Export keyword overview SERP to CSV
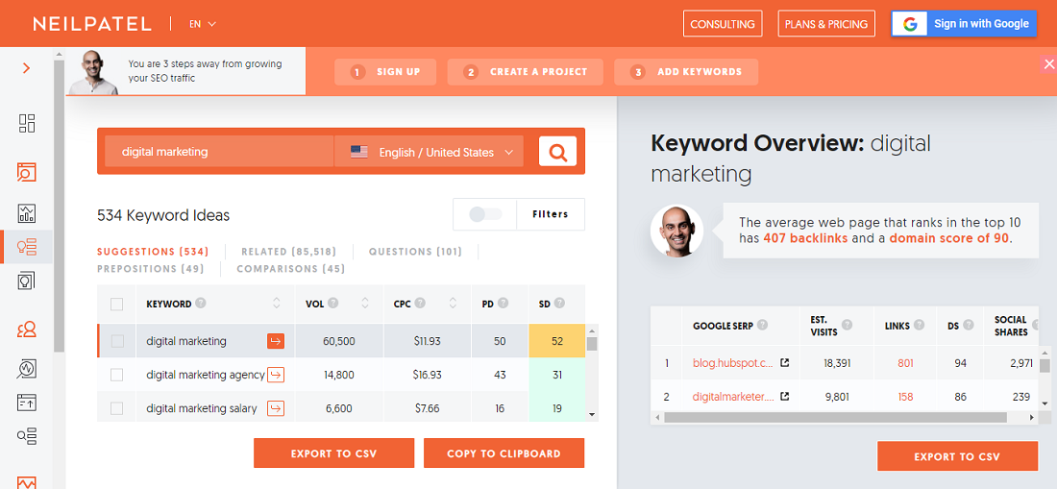This screenshot has height=489, width=1057. pyautogui.click(x=957, y=456)
